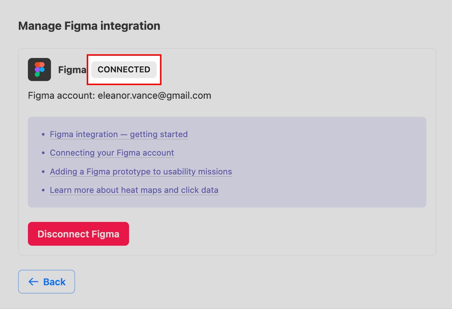
Task: Open Learn more about heat maps link
Action: click(x=134, y=190)
